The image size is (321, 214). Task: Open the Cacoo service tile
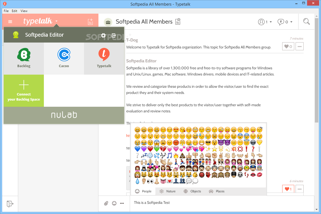coord(64,59)
